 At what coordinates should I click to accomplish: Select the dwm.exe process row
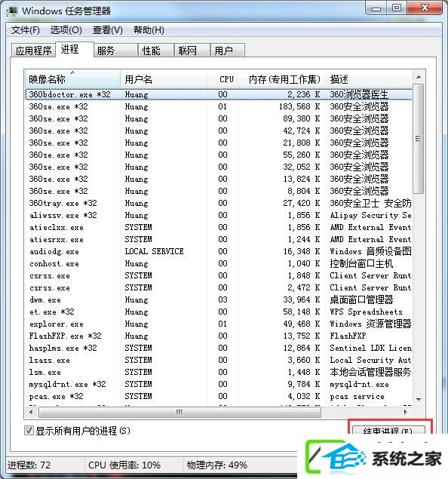point(218,299)
